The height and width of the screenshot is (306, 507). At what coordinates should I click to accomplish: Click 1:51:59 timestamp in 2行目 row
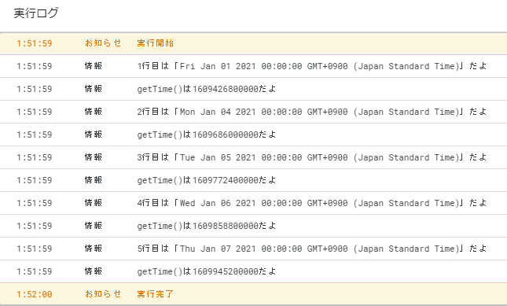tap(35, 112)
